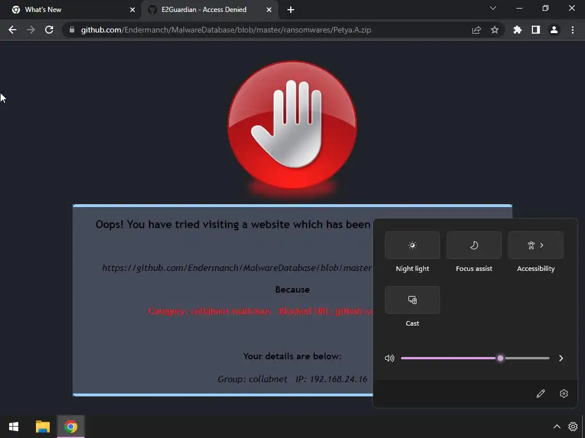Open Chrome side panel
585x438 pixels.
point(536,30)
